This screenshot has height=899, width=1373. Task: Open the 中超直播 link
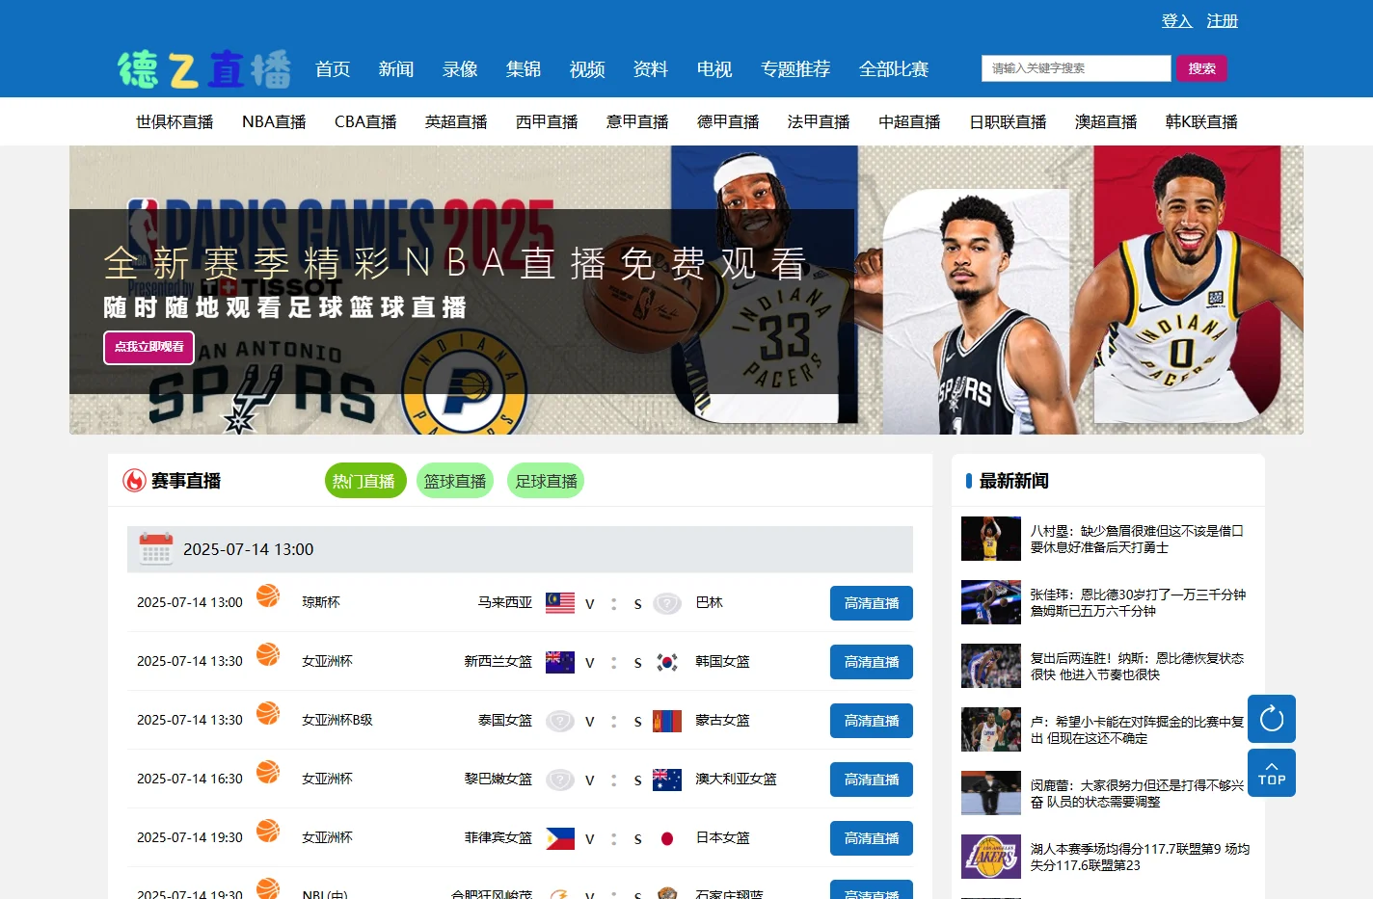[x=909, y=121]
